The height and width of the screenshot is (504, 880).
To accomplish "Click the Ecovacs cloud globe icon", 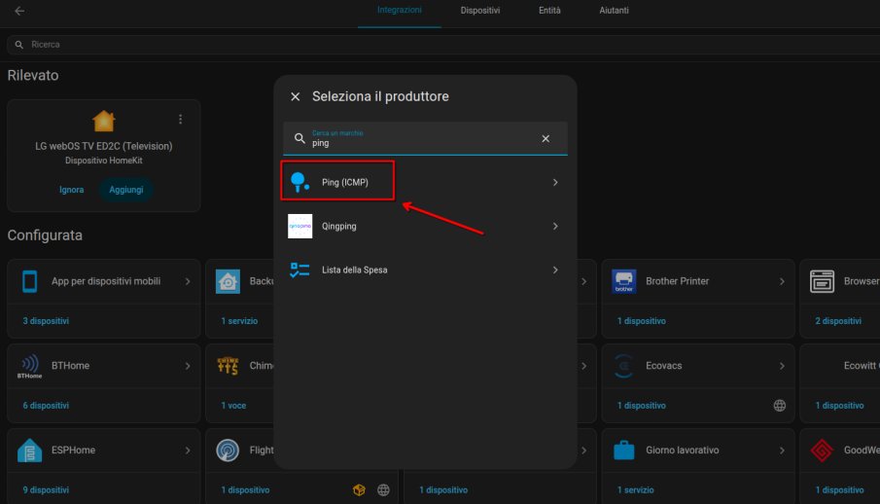I will pos(780,405).
